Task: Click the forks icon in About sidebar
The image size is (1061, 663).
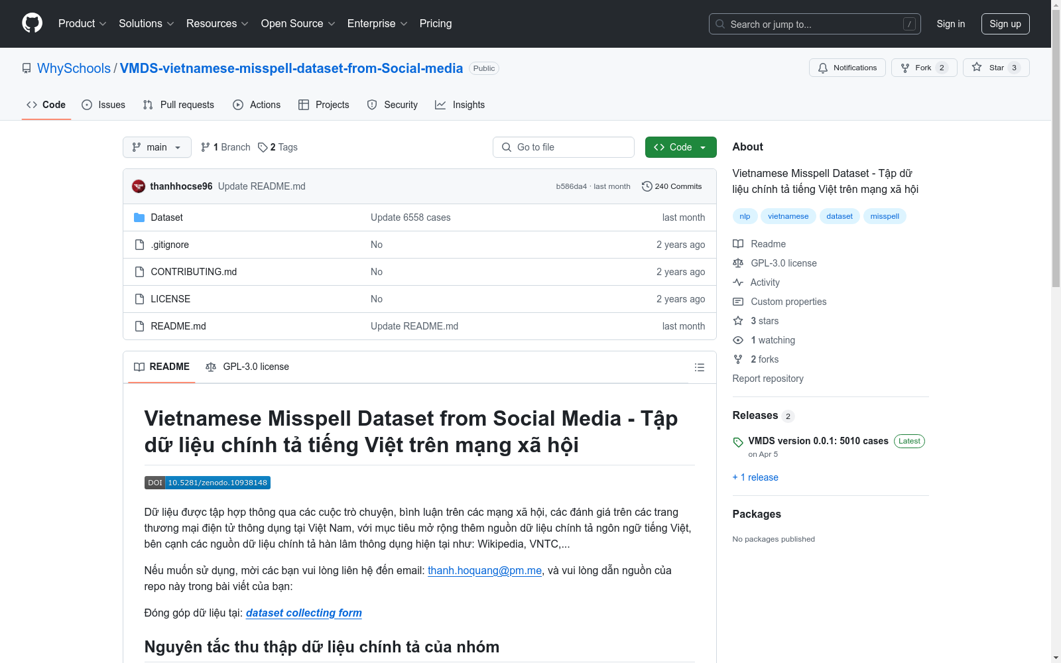Action: (x=738, y=359)
